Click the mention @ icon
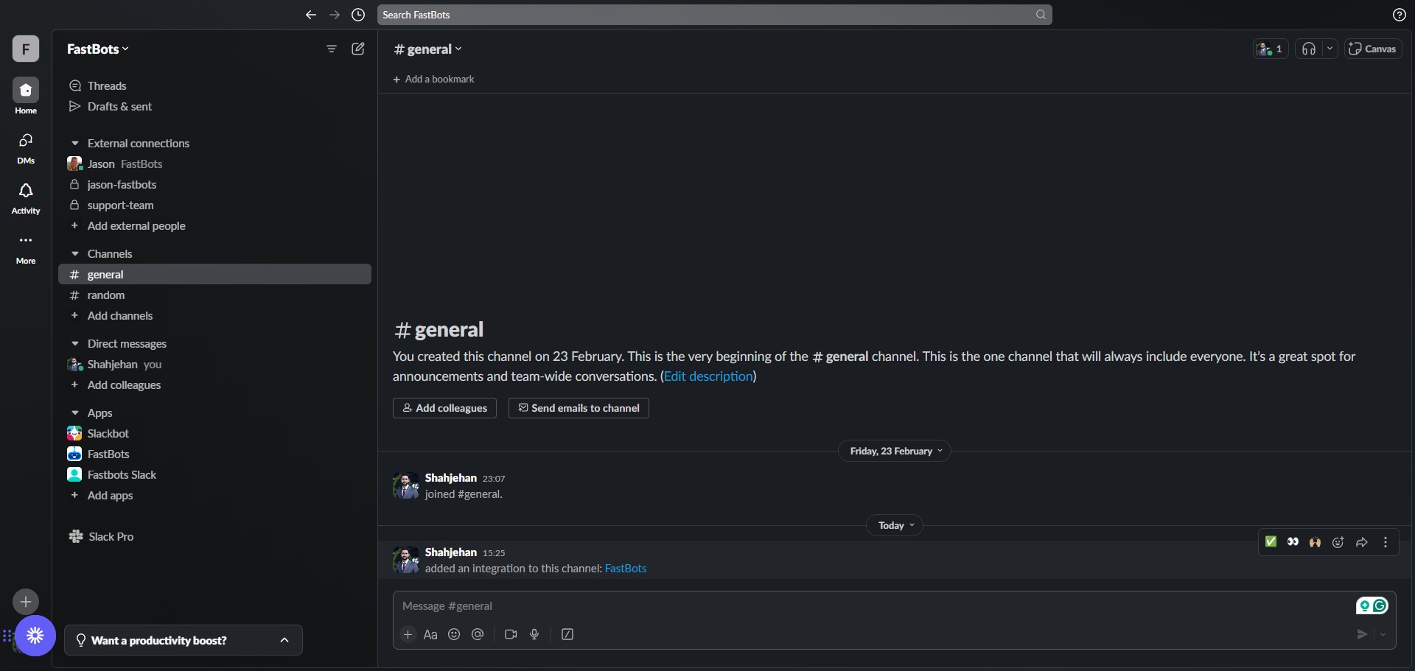Screen dimensions: 1415x671 click(x=478, y=634)
